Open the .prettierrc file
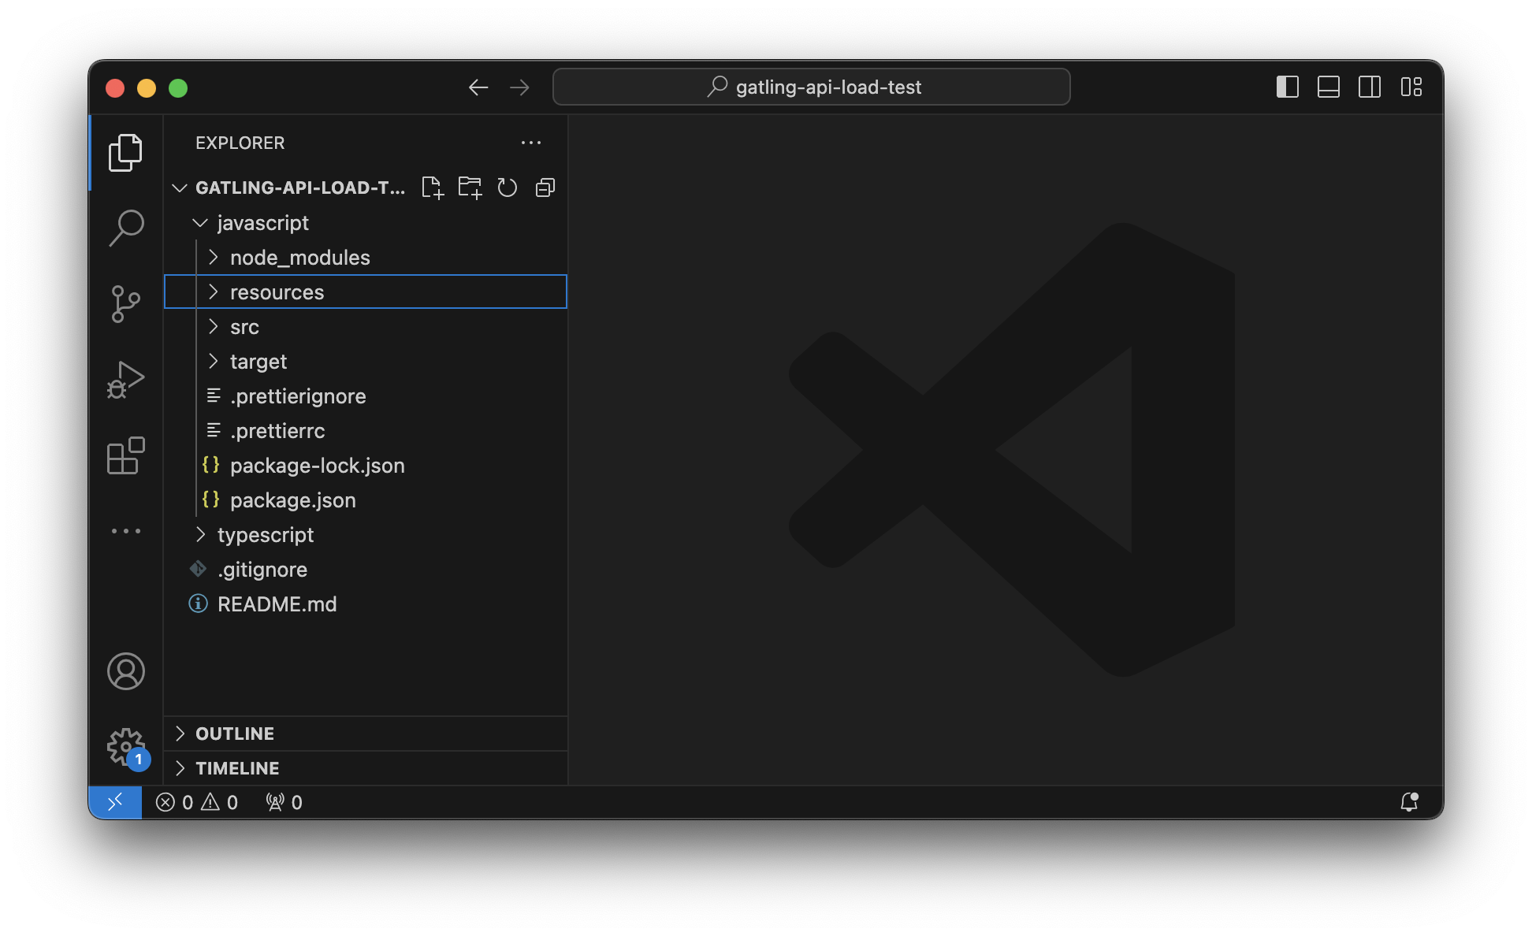This screenshot has width=1532, height=936. 366,431
